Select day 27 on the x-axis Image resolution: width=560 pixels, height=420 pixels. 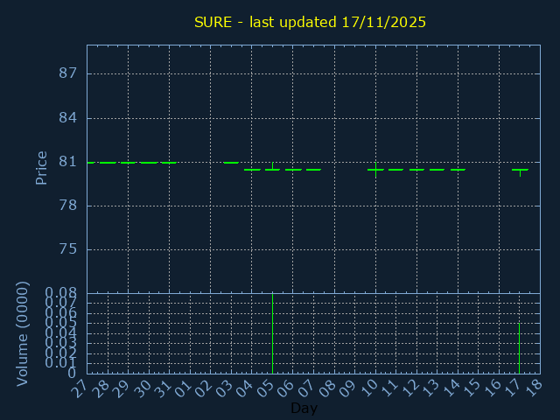click(80, 389)
